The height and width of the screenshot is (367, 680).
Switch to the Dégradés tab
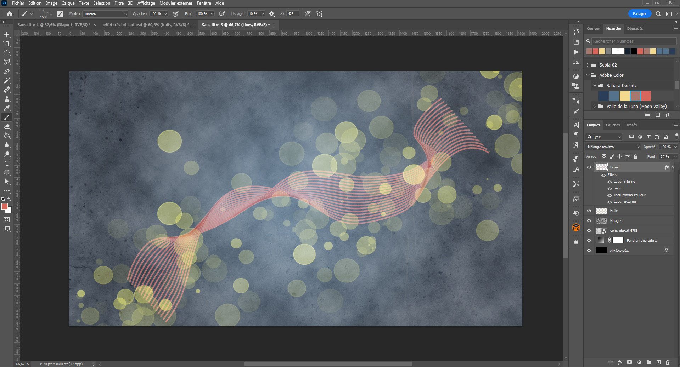(x=635, y=28)
